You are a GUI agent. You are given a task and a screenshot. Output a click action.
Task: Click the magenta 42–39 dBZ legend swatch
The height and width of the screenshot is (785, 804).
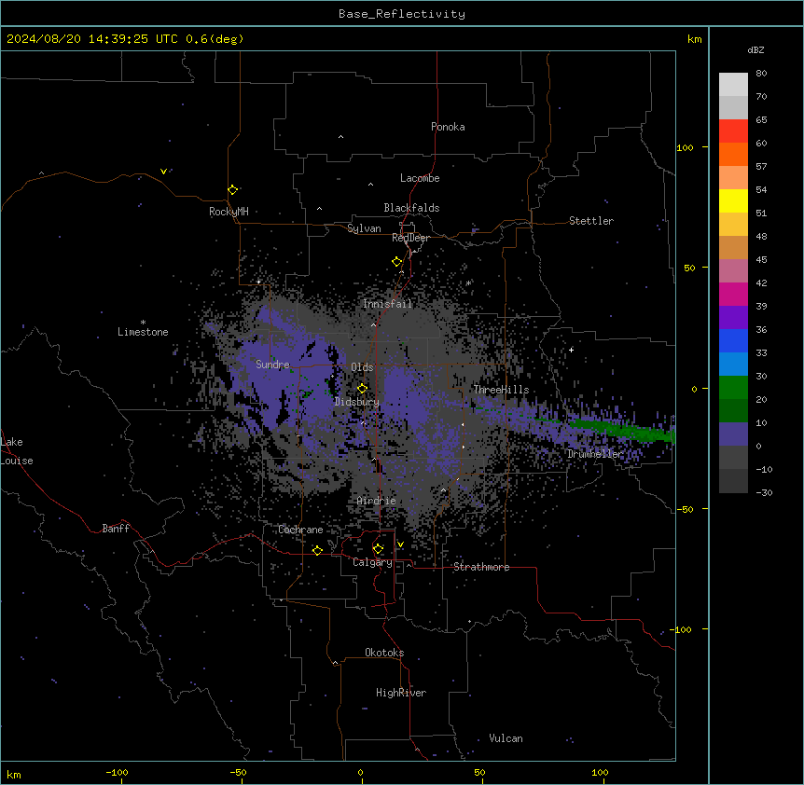click(x=733, y=294)
